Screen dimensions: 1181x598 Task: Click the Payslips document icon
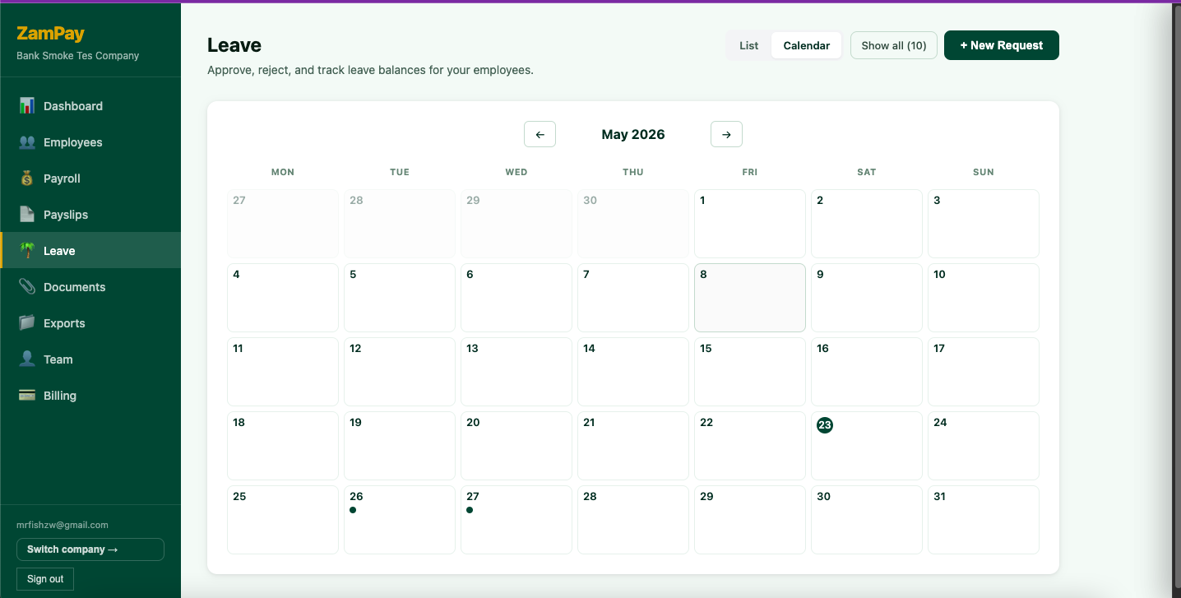pyautogui.click(x=27, y=215)
